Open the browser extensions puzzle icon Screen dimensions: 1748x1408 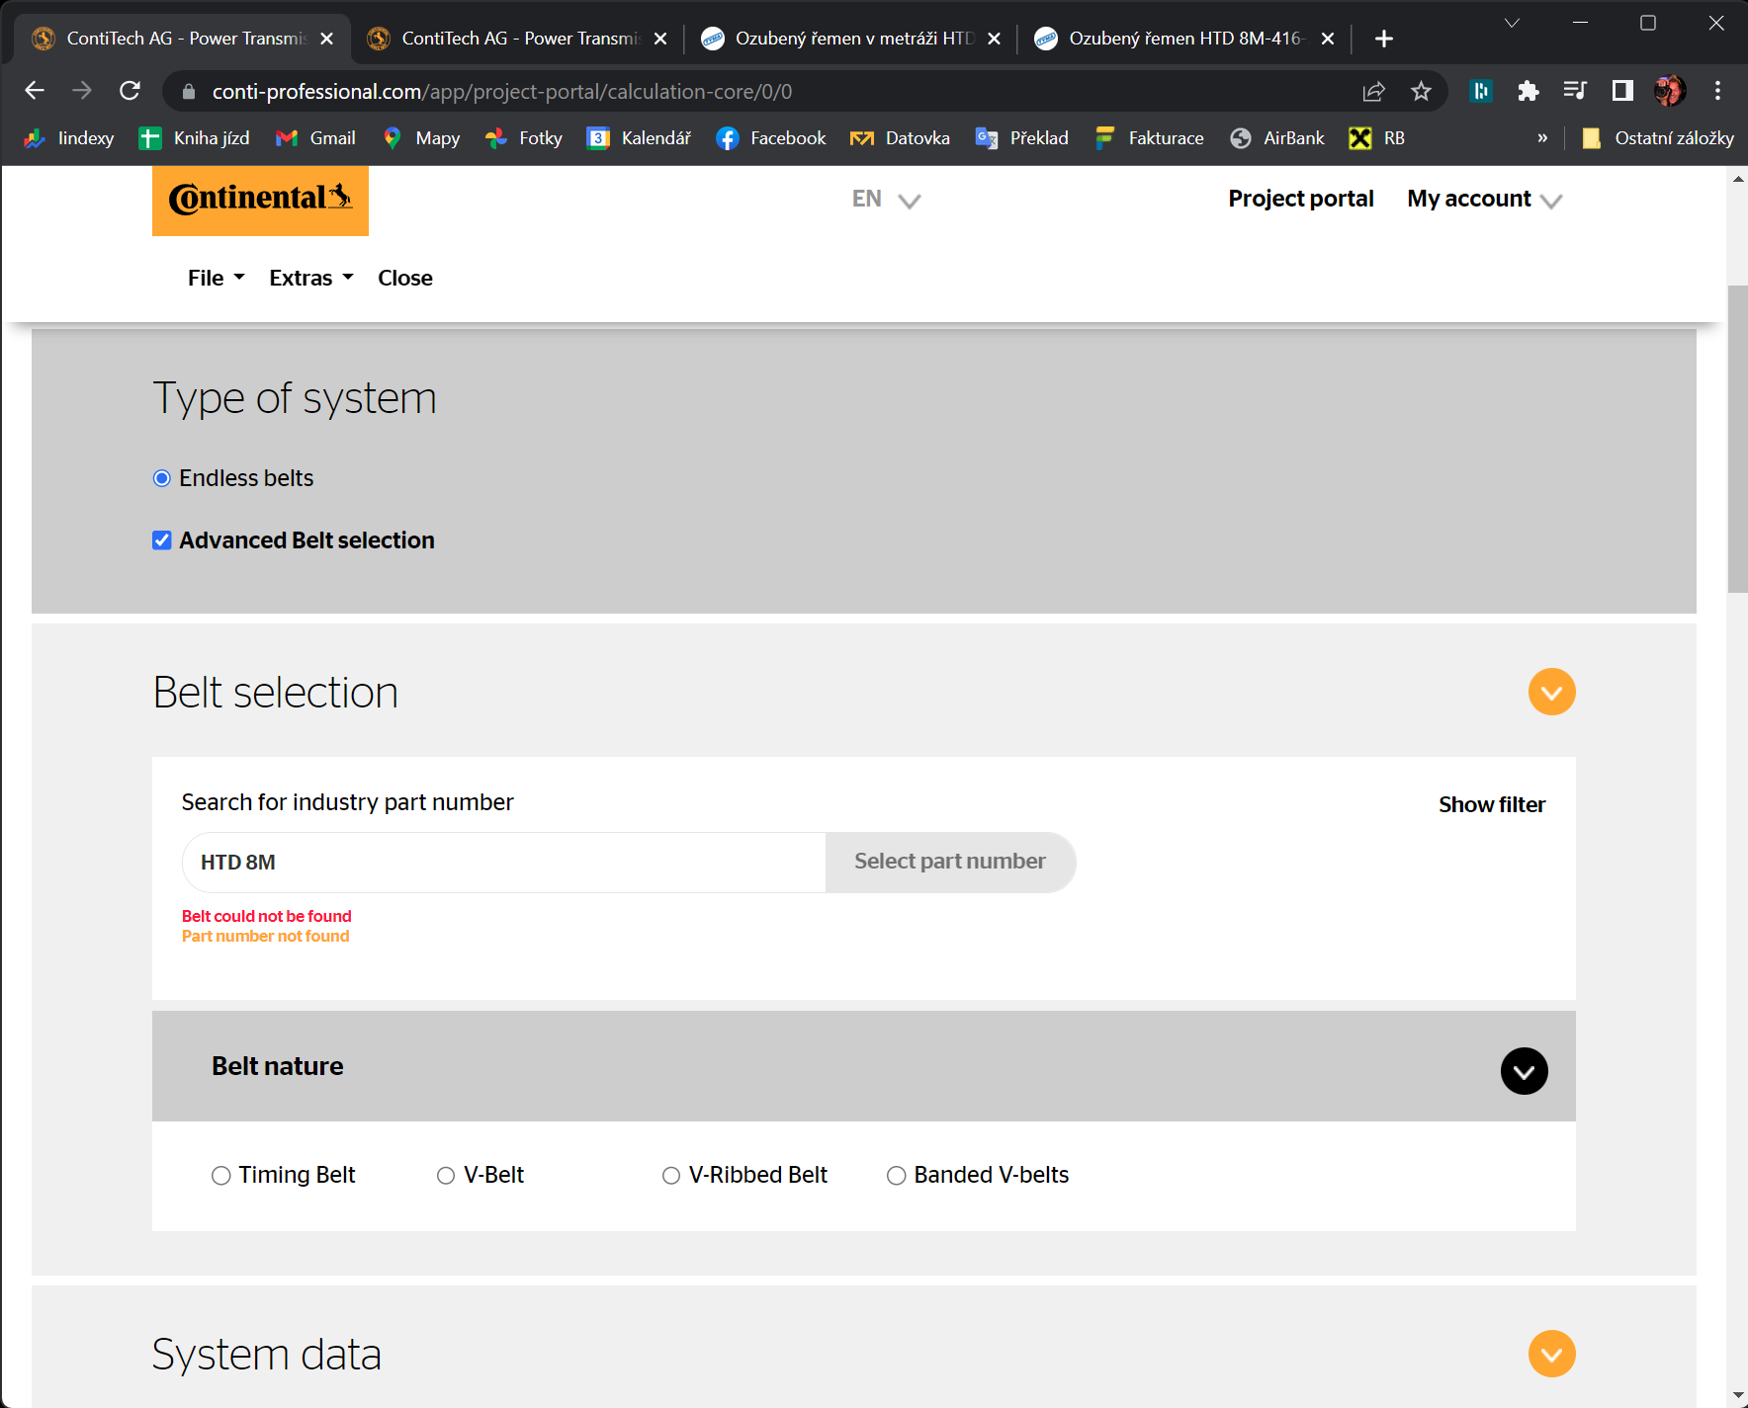click(x=1528, y=91)
